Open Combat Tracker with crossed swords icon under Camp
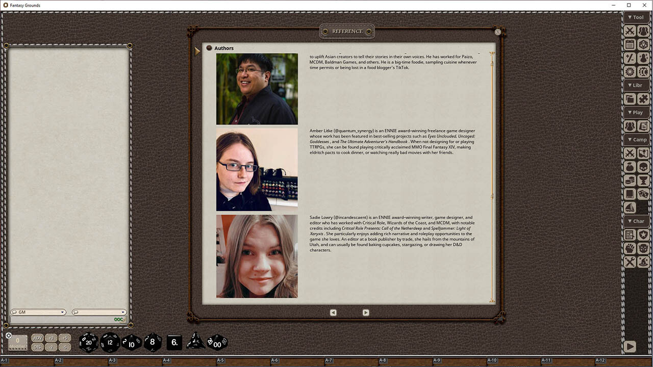The image size is (653, 367). click(x=631, y=153)
